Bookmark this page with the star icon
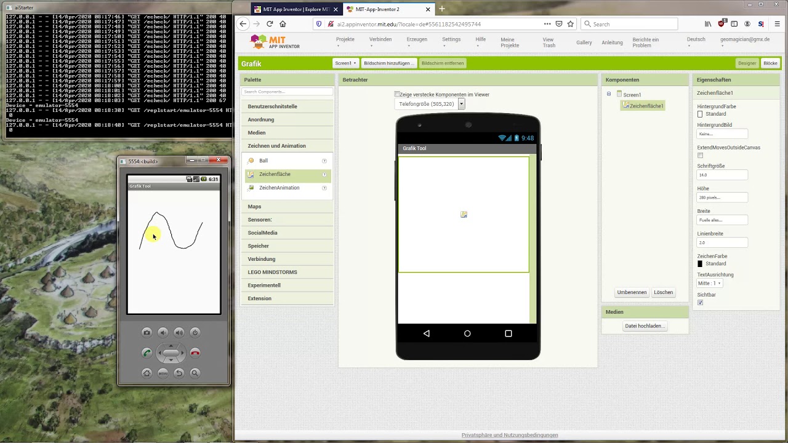 (571, 24)
